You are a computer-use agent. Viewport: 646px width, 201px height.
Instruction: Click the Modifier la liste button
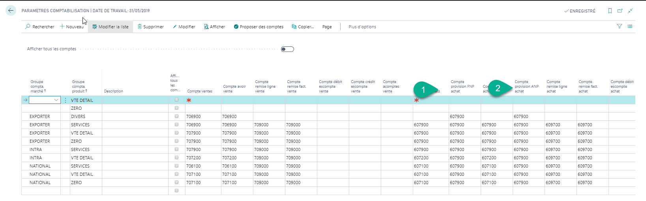[110, 27]
